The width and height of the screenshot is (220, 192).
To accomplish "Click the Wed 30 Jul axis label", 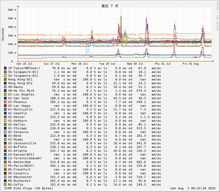I will click(135, 64).
